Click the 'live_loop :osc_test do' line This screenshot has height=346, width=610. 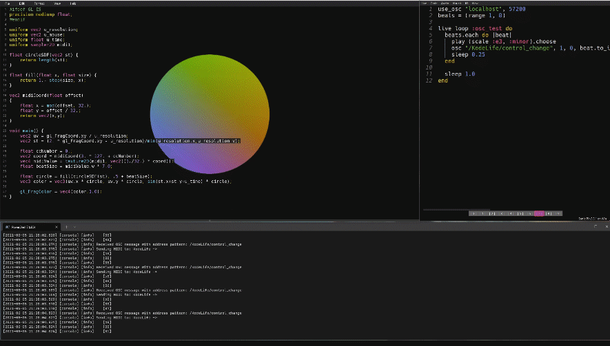(475, 28)
